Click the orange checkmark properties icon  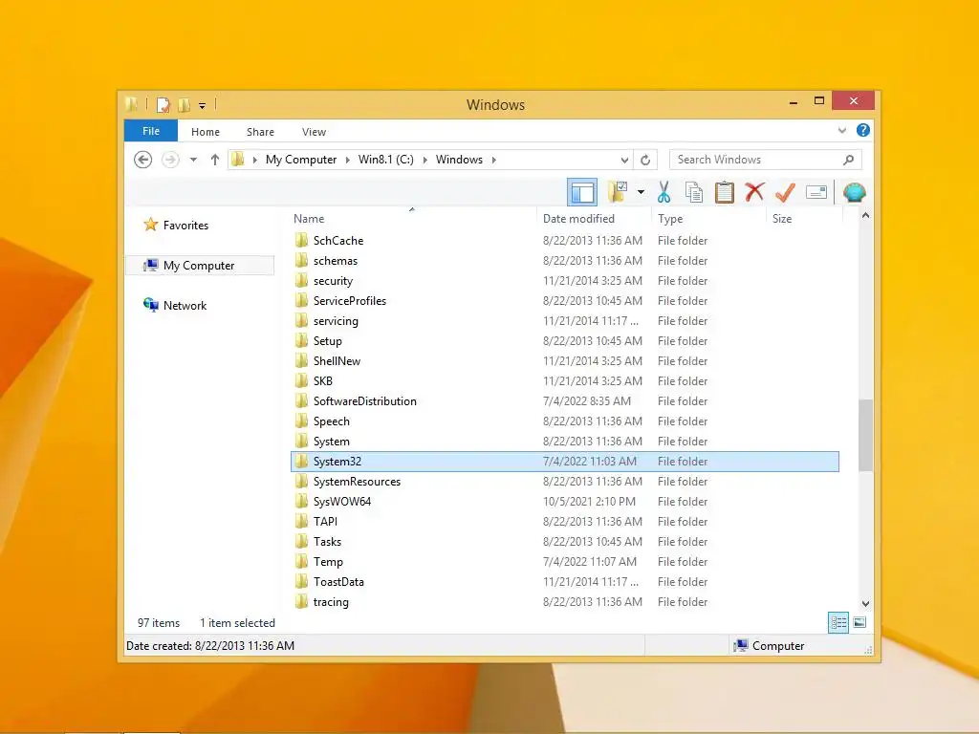tap(785, 192)
